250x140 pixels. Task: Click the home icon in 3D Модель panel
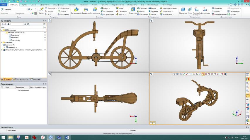(8, 24)
